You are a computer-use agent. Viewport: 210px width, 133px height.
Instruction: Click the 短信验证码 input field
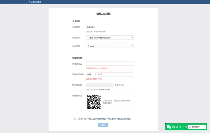pyautogui.click(x=100, y=85)
